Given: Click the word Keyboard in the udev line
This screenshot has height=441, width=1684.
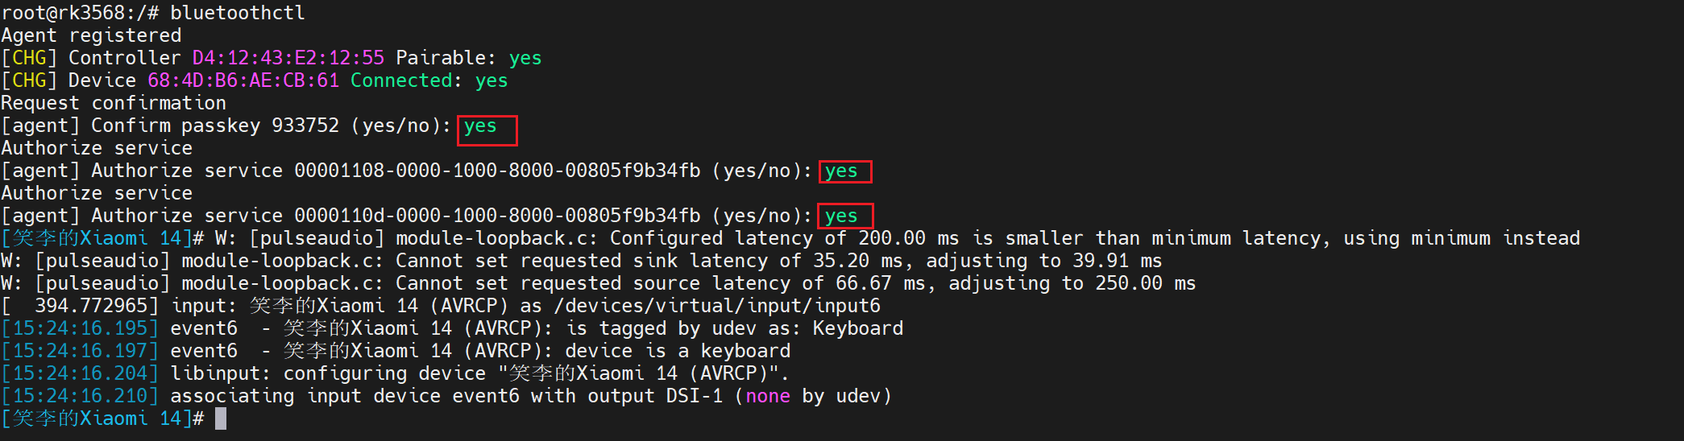Looking at the screenshot, I should click(x=857, y=328).
